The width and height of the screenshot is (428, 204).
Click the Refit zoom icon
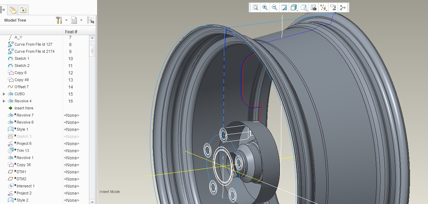(255, 7)
